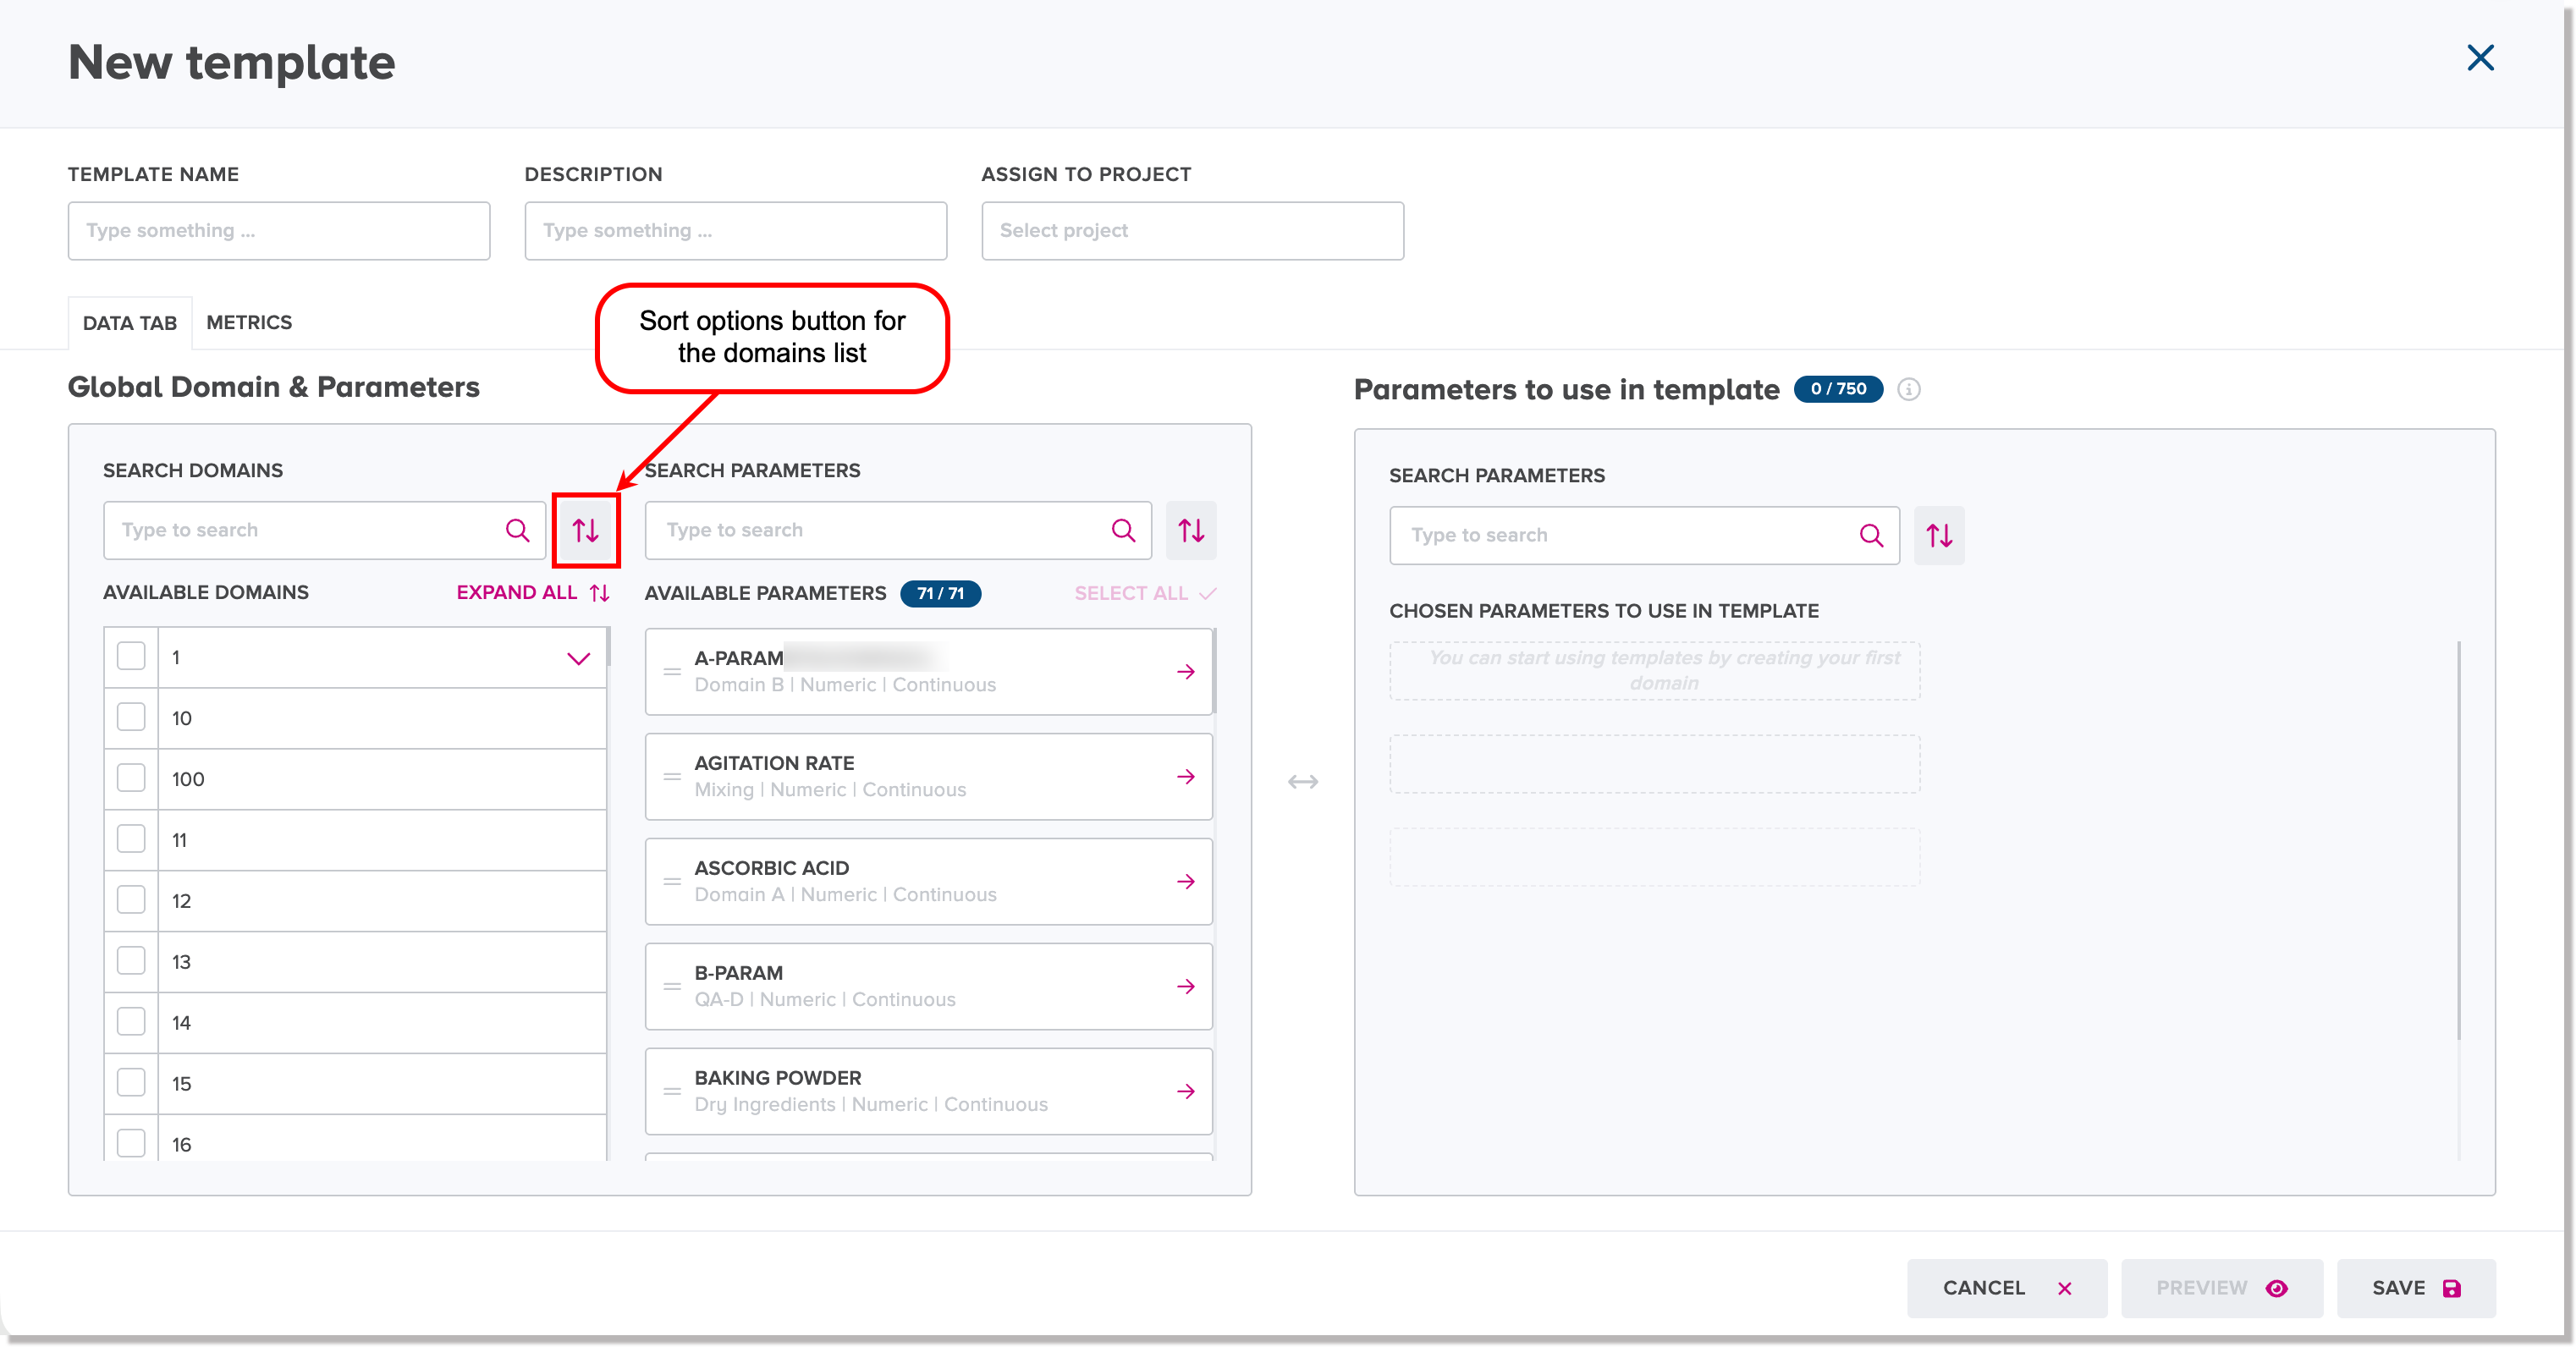Viewport: 2576px width, 1347px height.
Task: Click the domain row labeled 11
Action: [x=355, y=839]
